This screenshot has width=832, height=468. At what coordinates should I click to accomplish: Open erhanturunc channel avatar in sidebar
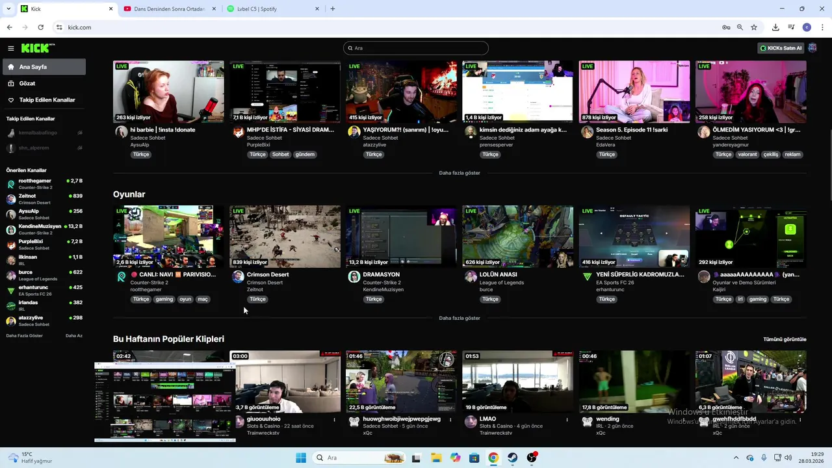pyautogui.click(x=11, y=291)
